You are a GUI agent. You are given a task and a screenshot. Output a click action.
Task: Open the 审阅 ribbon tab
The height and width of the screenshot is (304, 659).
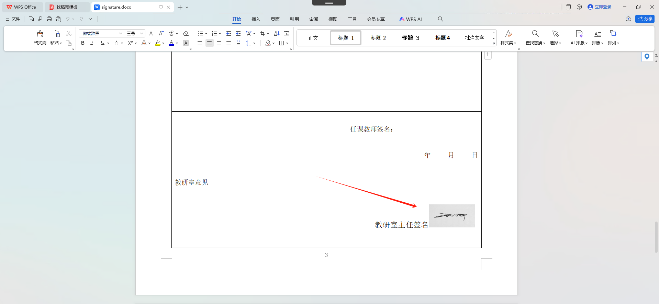click(x=314, y=19)
